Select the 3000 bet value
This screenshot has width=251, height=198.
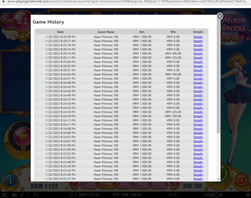[142, 184]
